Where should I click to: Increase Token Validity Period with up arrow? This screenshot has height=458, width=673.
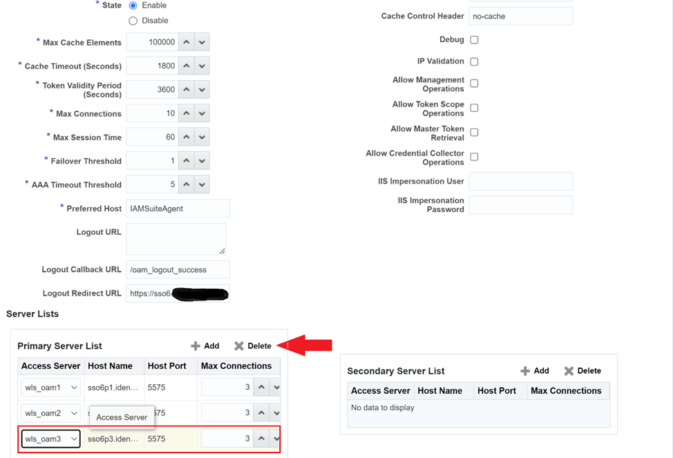(x=187, y=90)
